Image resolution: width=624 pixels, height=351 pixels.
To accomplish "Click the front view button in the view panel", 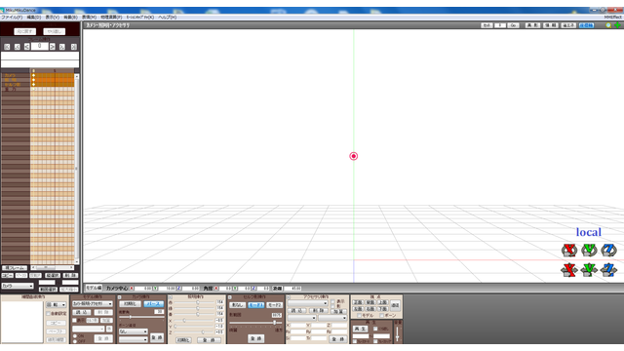I will pos(358,302).
